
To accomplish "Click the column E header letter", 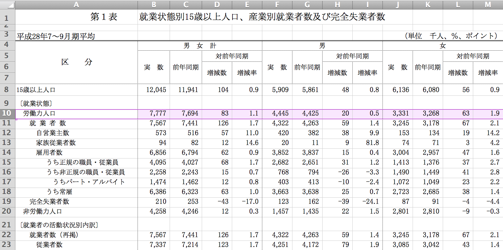I will [247, 5].
